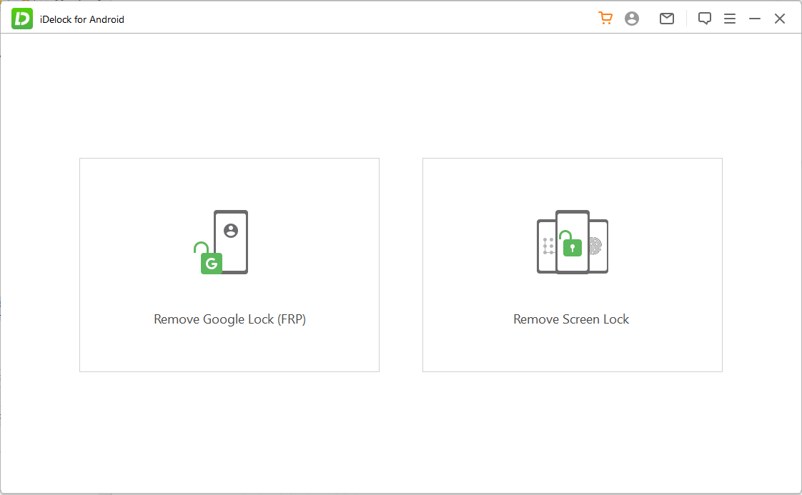Open the feedback chat bubble icon
Viewport: 802px width, 495px height.
coord(705,19)
